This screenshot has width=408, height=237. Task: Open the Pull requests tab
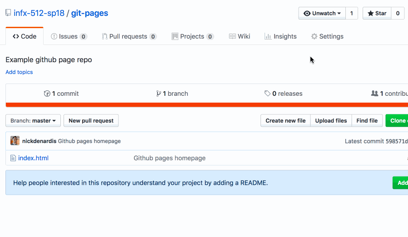[129, 36]
